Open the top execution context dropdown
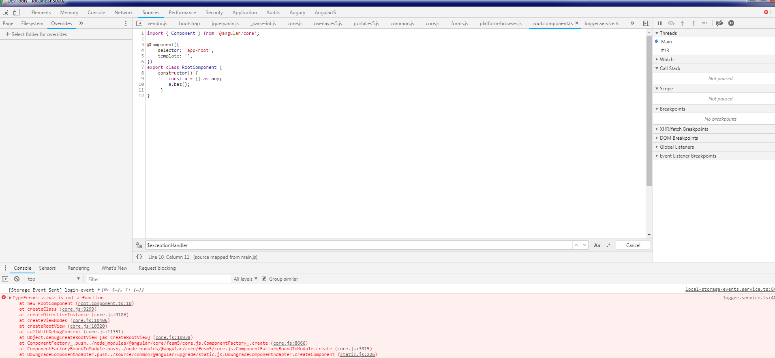This screenshot has width=775, height=358. coord(54,279)
